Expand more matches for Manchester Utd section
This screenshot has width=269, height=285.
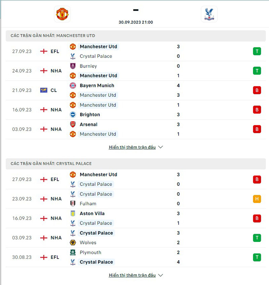pos(132,147)
